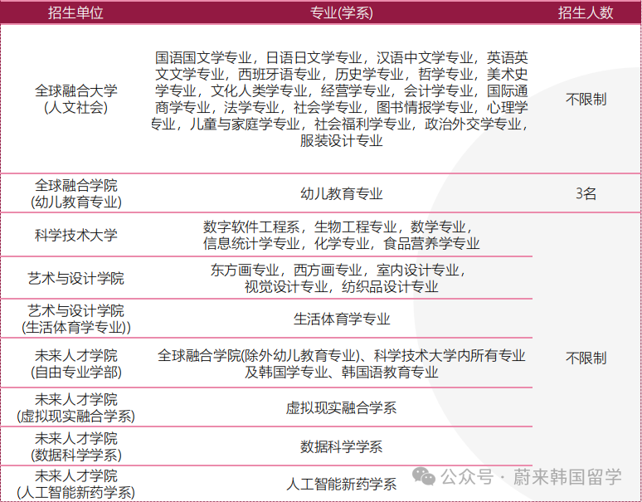
Task: Select the 全球融合大学 (人文社会) cell
Action: point(75,99)
